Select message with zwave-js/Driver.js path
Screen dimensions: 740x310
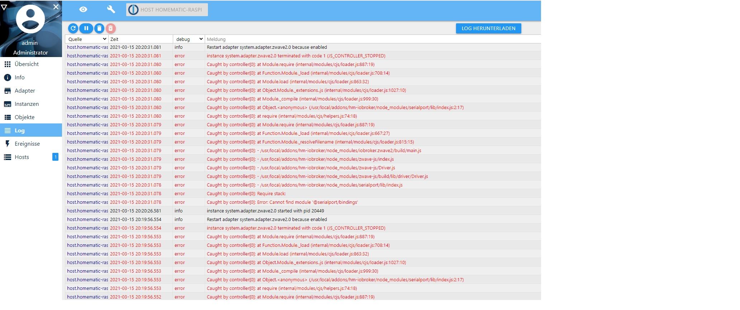coord(301,168)
